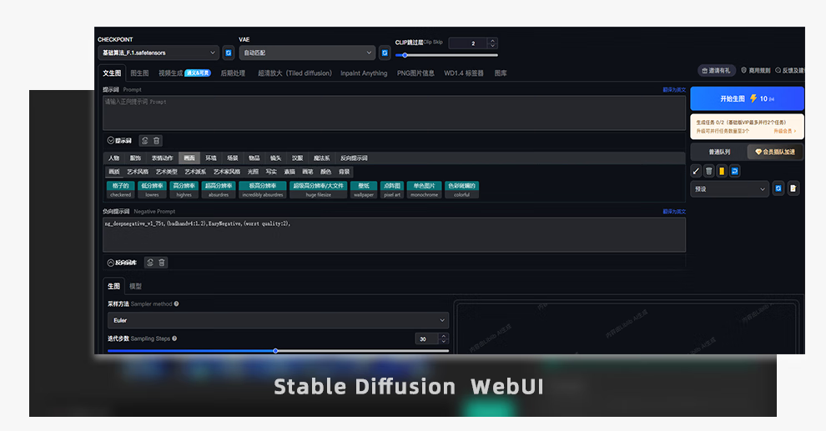Open the PNG图片信息 tab

(x=416, y=73)
